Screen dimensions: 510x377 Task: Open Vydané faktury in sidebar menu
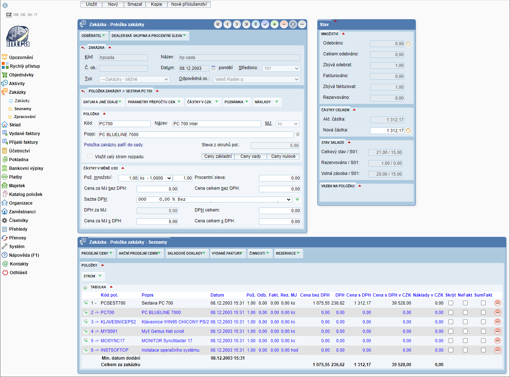[24, 134]
